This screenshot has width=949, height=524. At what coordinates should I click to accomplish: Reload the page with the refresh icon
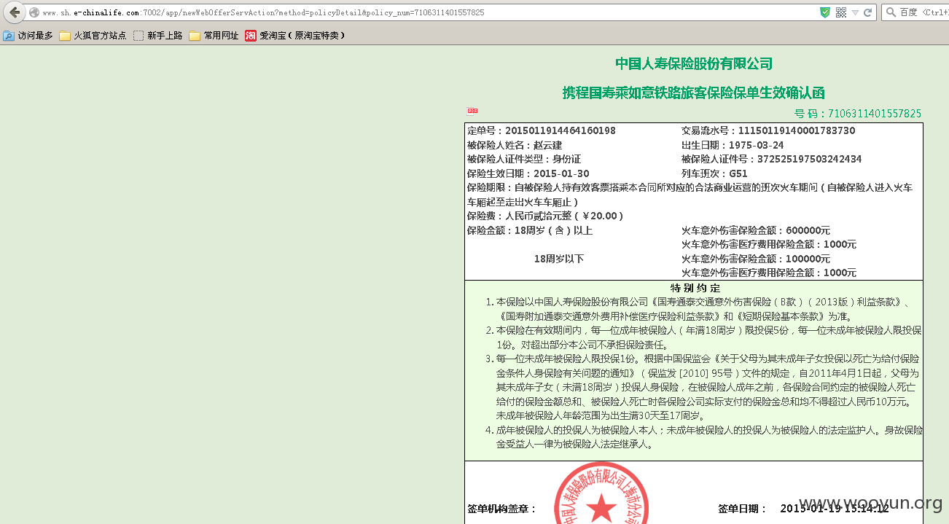click(868, 12)
